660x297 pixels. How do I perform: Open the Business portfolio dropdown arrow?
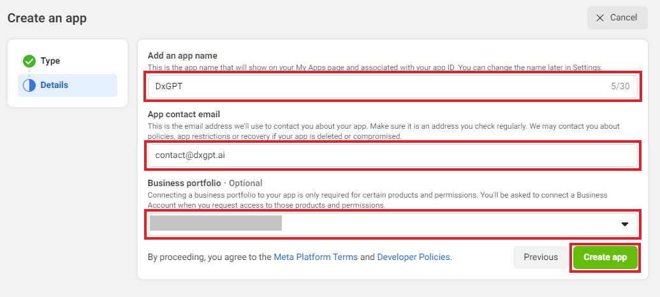point(625,224)
